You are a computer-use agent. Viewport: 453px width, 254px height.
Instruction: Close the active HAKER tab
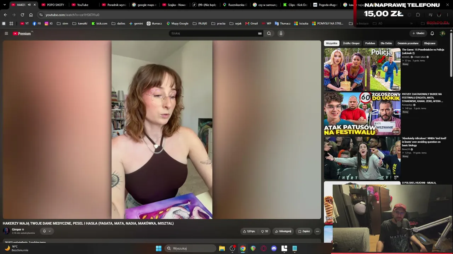pos(35,5)
